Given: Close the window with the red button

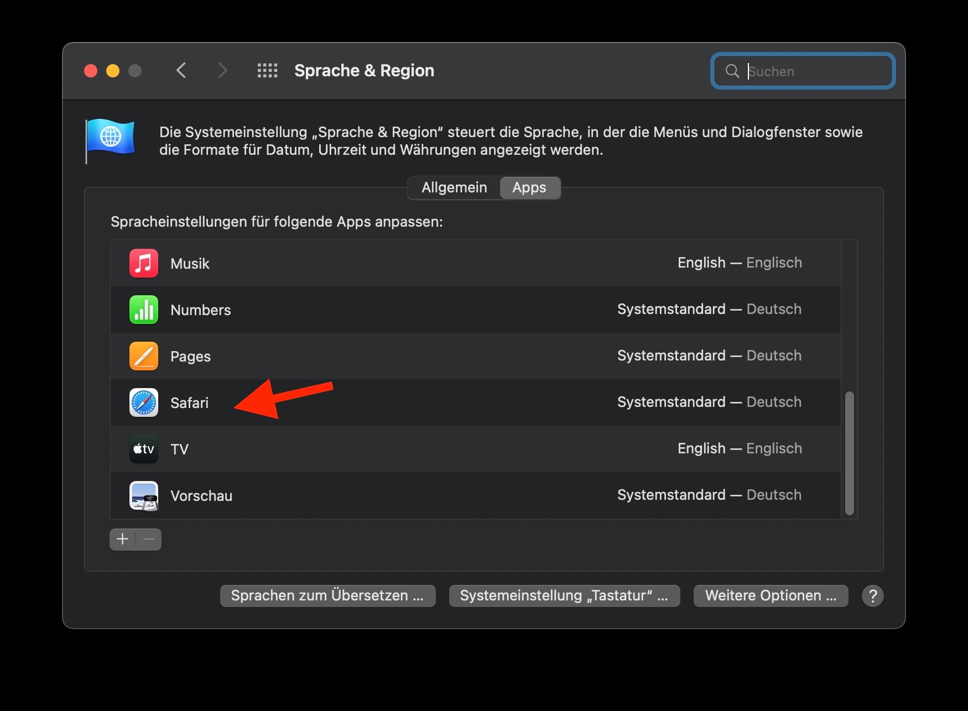Looking at the screenshot, I should coord(91,71).
